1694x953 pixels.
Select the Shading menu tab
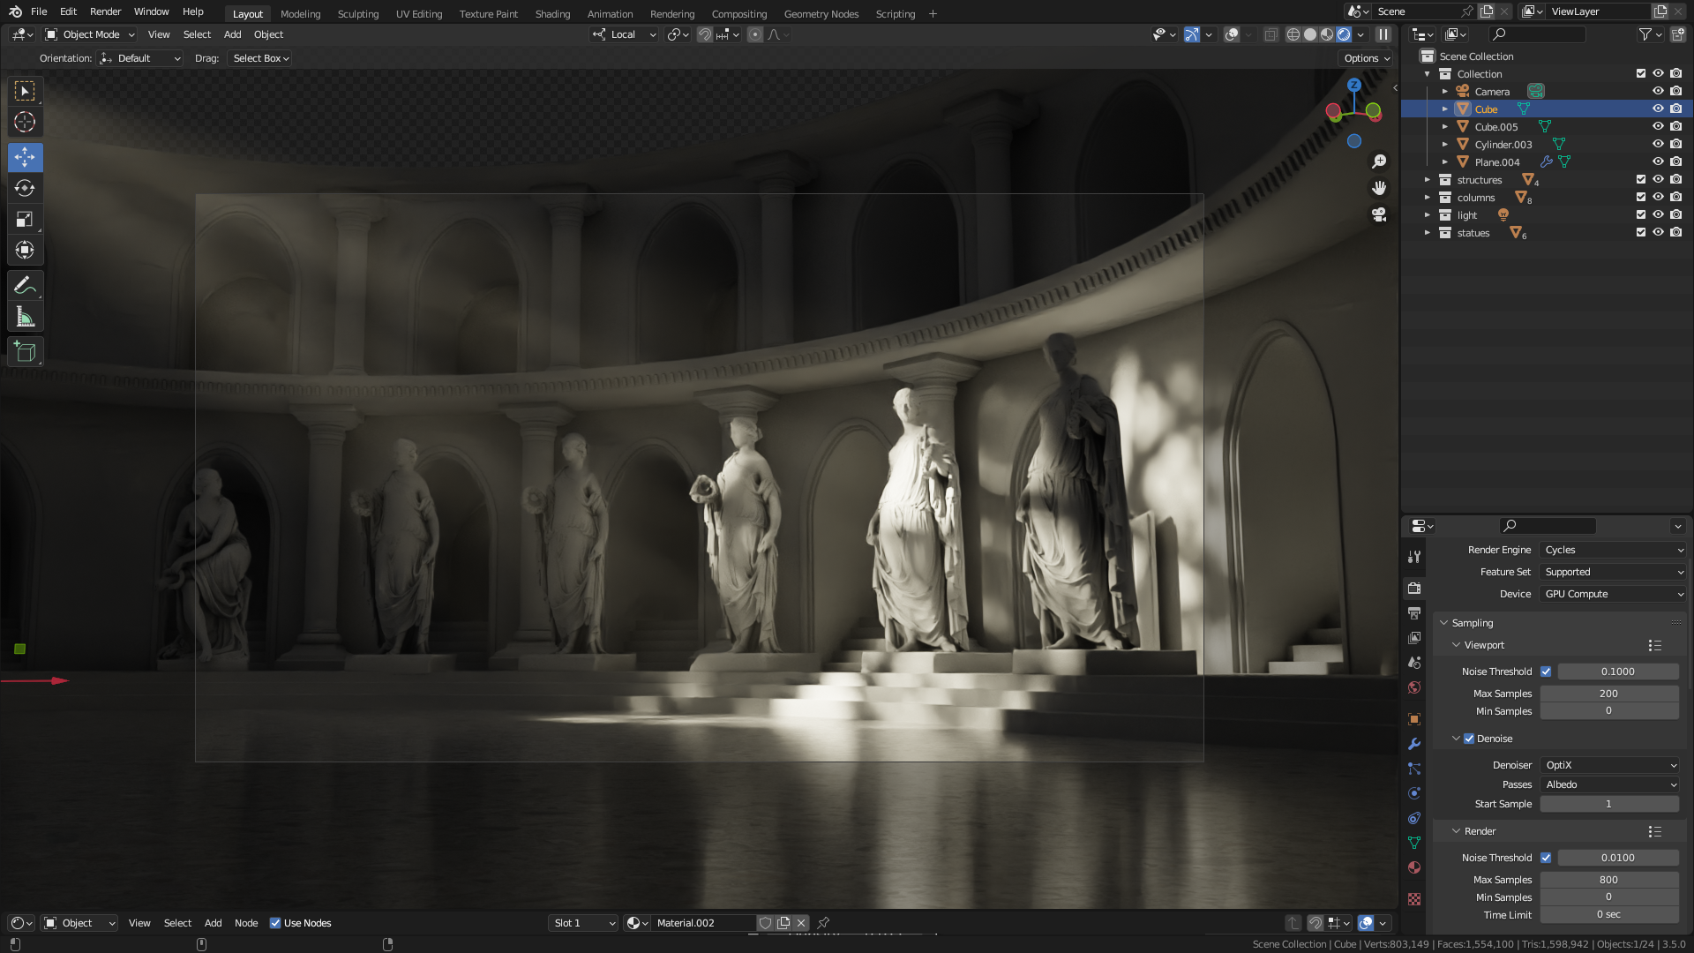click(x=551, y=13)
